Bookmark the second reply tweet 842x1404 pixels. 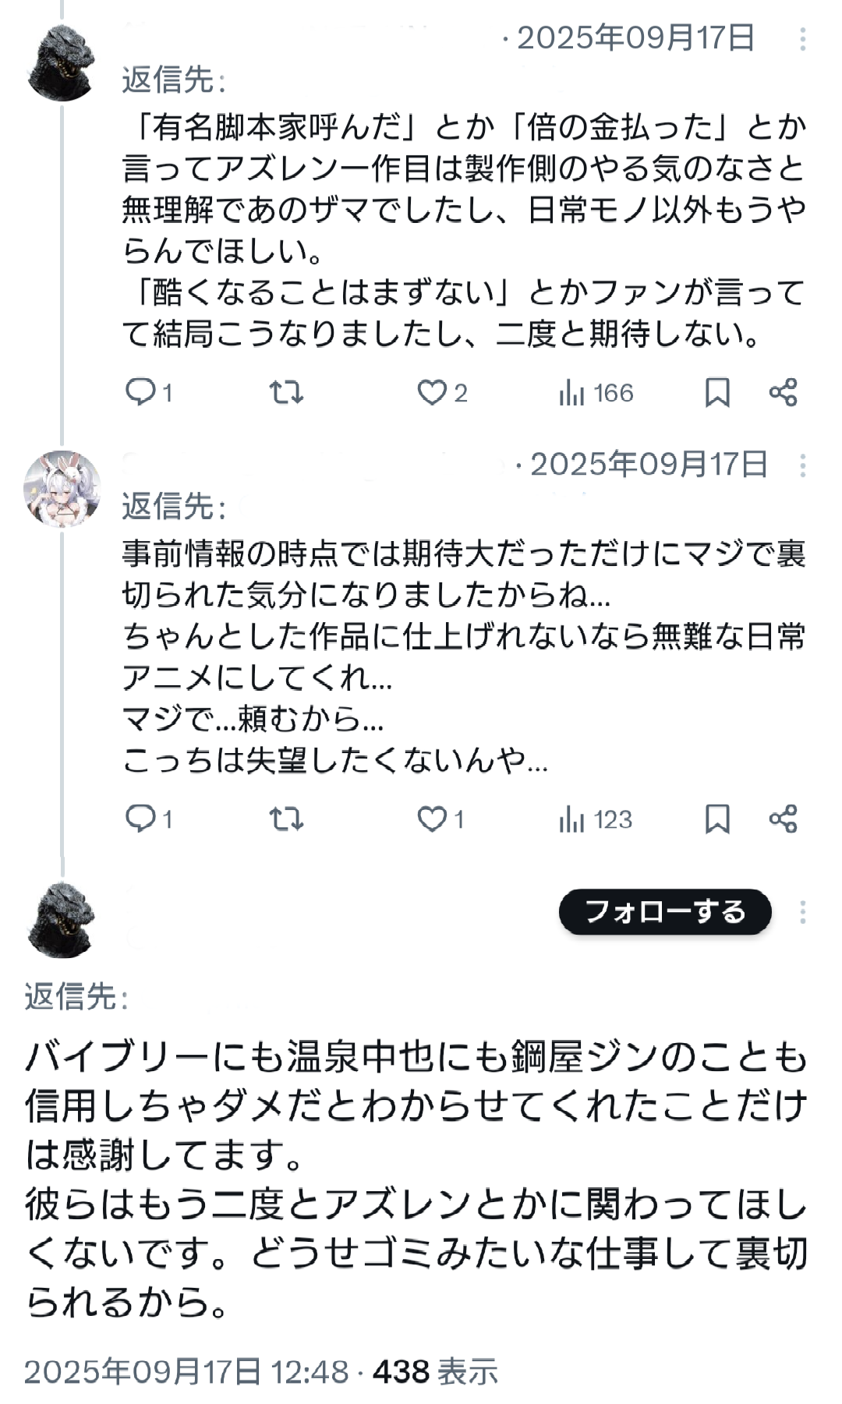click(x=717, y=819)
